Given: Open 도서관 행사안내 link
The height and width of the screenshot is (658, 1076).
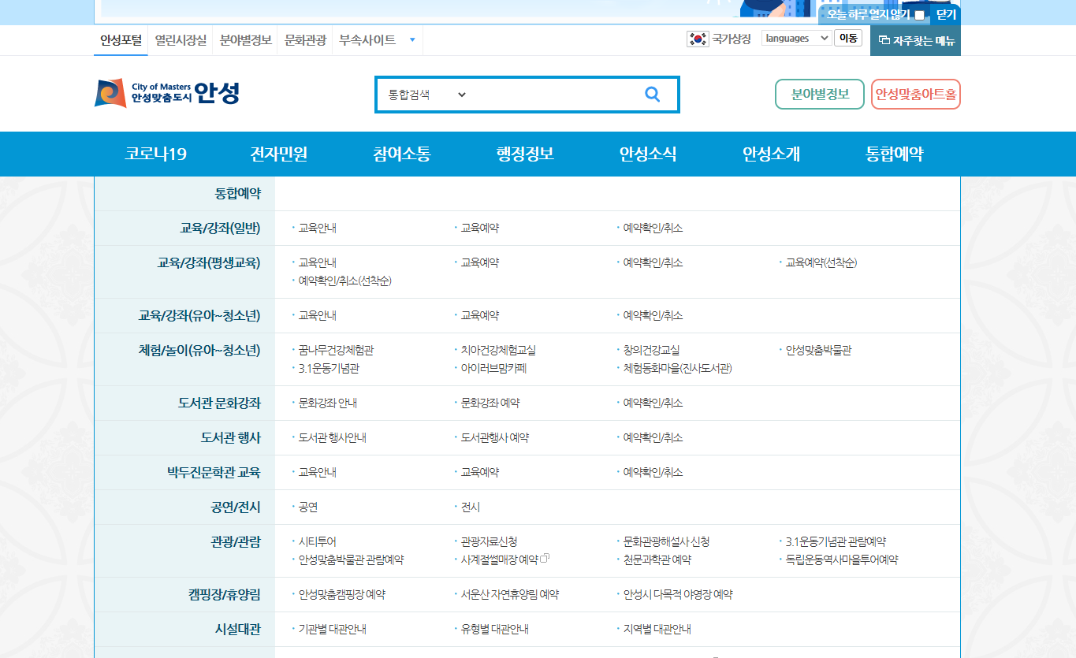Looking at the screenshot, I should 333,437.
